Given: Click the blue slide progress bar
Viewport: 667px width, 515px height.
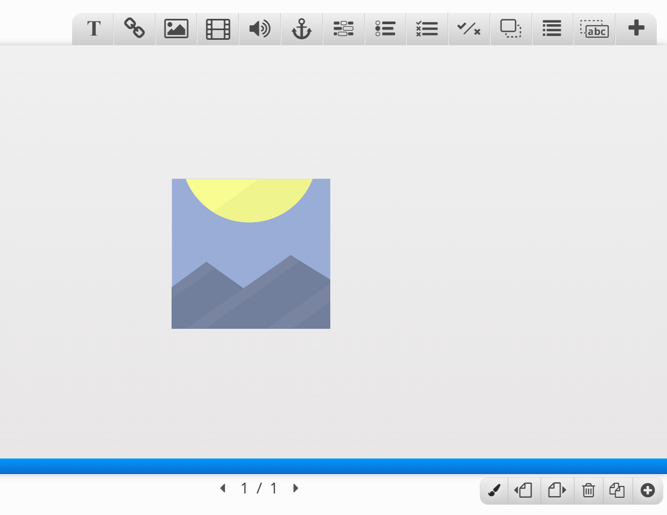Looking at the screenshot, I should click(x=334, y=466).
